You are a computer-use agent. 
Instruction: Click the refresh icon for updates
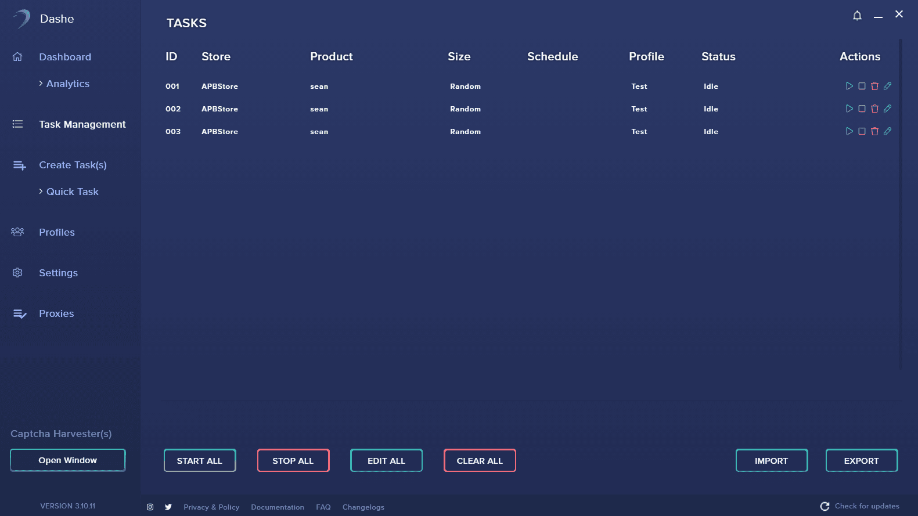[825, 506]
